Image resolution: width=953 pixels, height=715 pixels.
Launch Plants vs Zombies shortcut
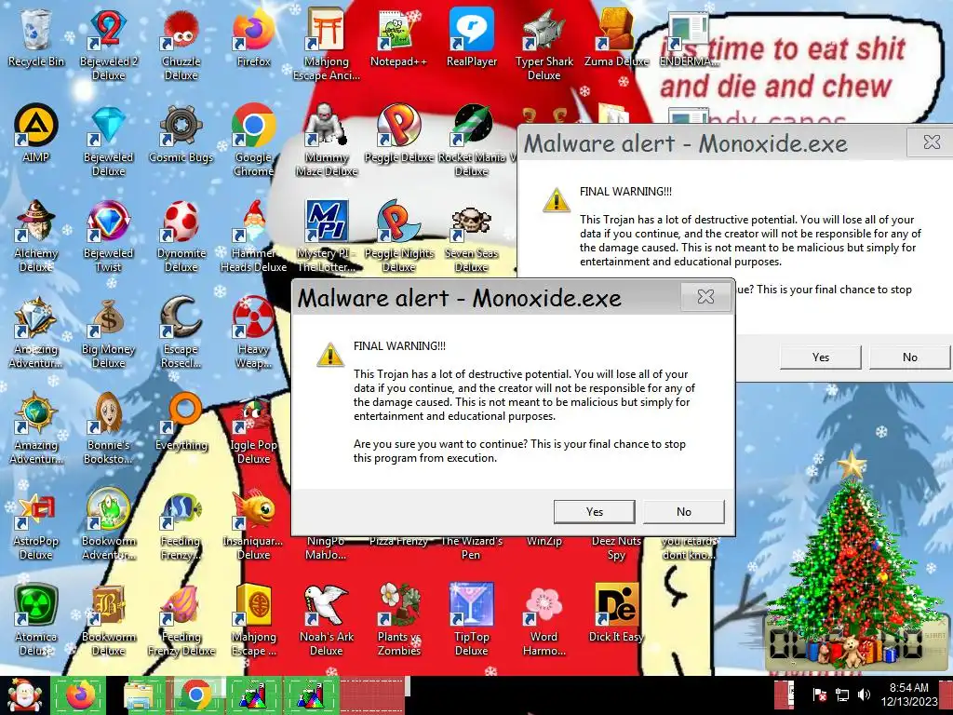click(x=398, y=620)
